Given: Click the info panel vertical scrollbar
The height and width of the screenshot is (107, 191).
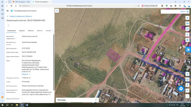Looking at the screenshot, I should (x=54, y=62).
